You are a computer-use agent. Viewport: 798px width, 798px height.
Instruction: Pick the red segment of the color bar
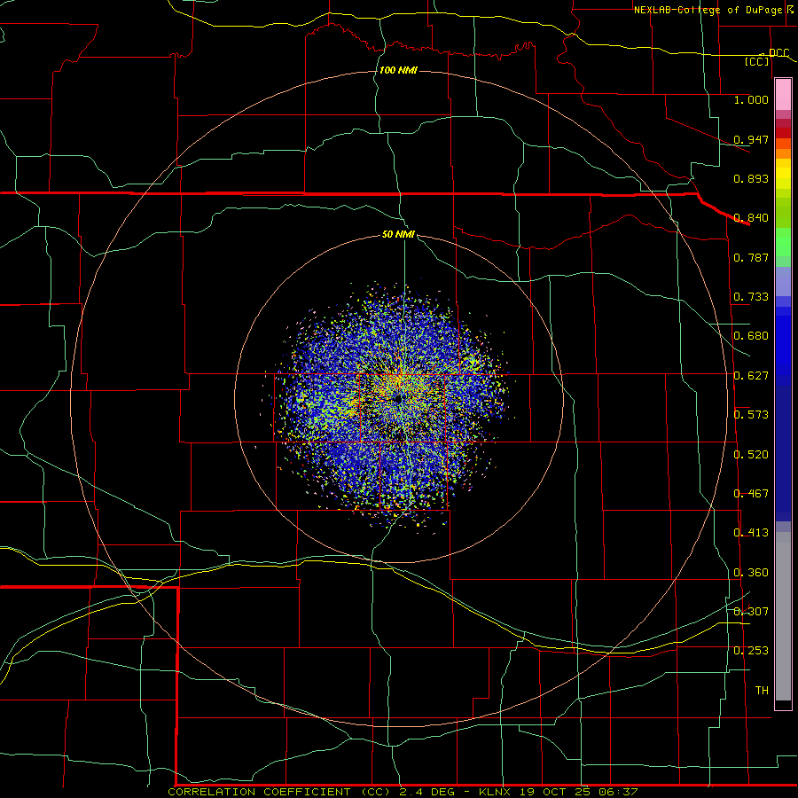coord(783,133)
